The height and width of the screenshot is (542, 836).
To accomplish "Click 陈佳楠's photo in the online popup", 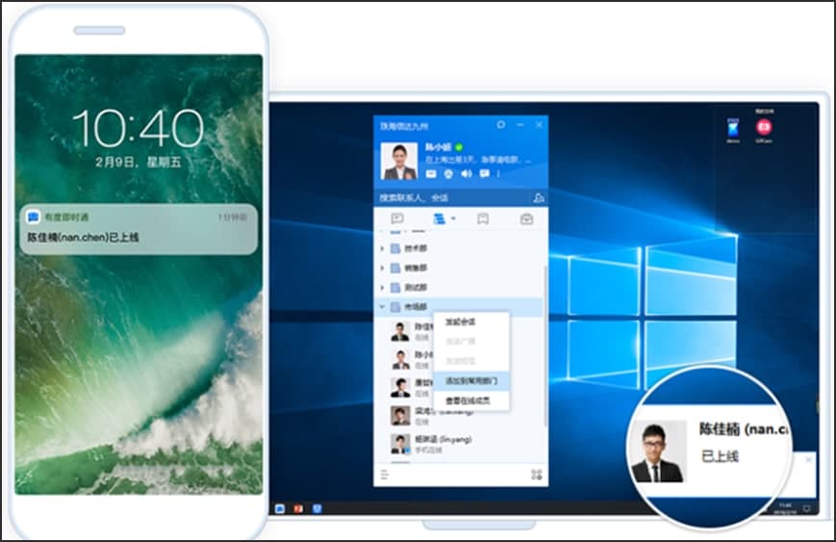I will point(658,452).
